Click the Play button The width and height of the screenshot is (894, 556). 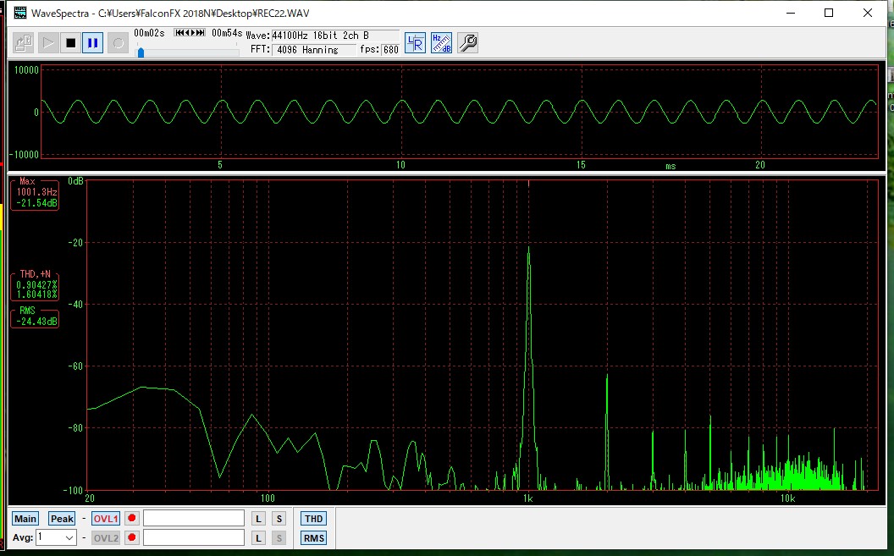(47, 42)
